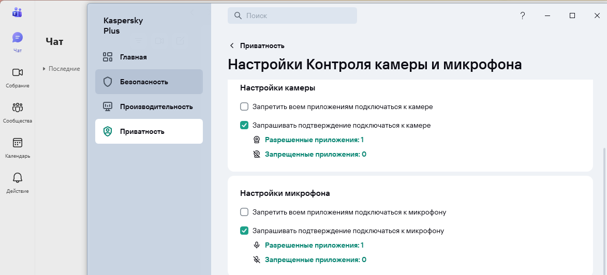Screen dimensions: 607x275
Task: Expand the Последние chat list triangle
Action: [x=45, y=69]
